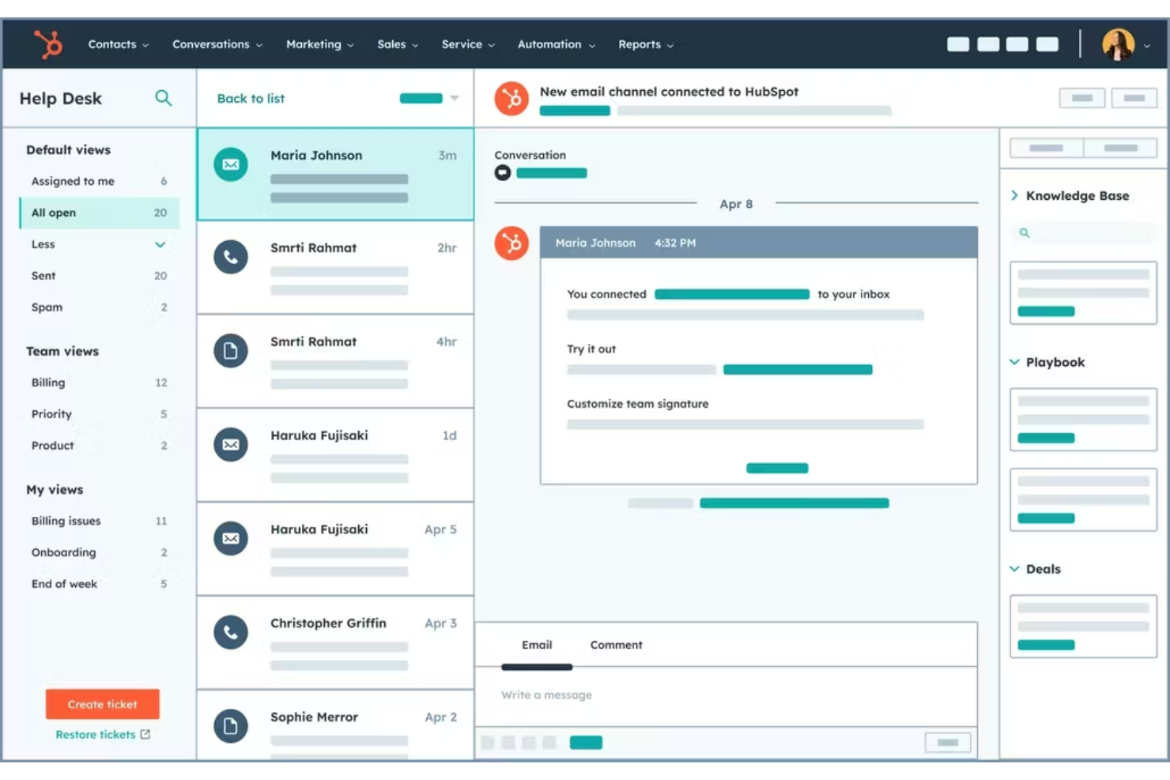This screenshot has height=780, width=1170.
Task: Click the Create ticket button
Action: tap(102, 704)
